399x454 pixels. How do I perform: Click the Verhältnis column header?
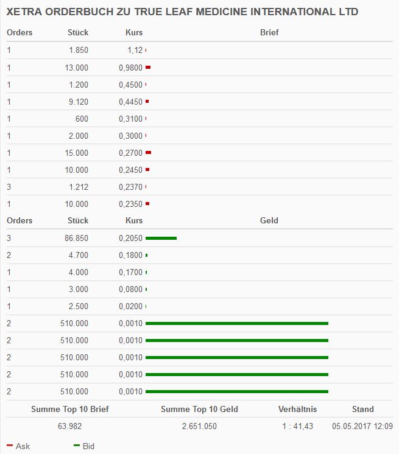[297, 410]
